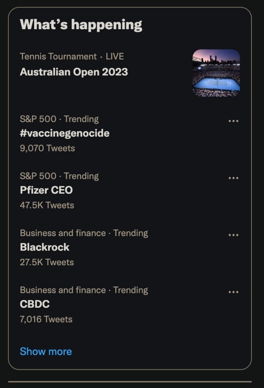Image resolution: width=264 pixels, height=388 pixels.
Task: Open the CBDC trending topic
Action: [x=35, y=304]
